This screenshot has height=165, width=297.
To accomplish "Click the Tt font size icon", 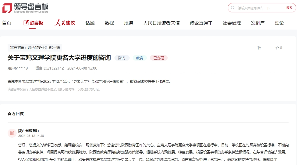I will (259, 48).
